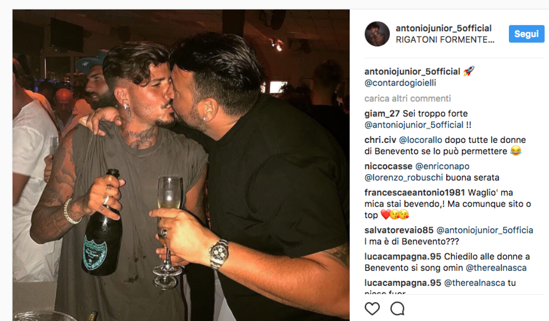Click the main post photo

181,165
